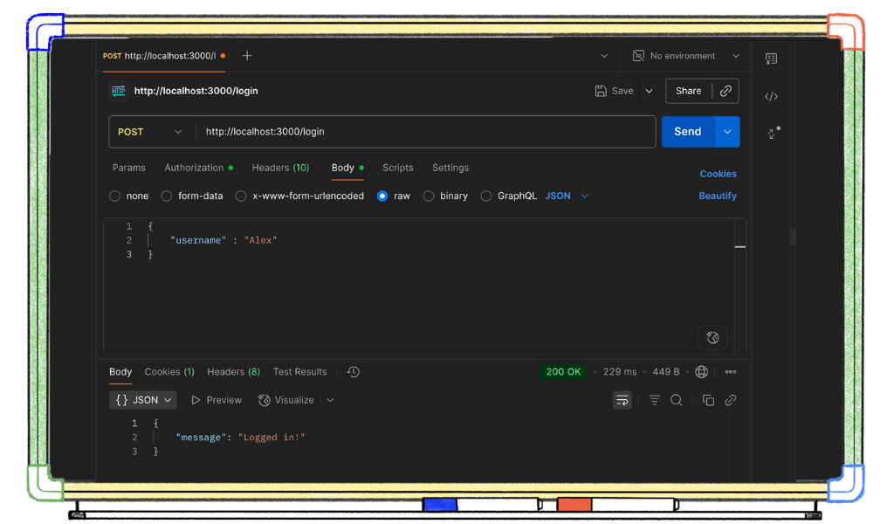
Task: Select the form-data body type
Action: 166,196
